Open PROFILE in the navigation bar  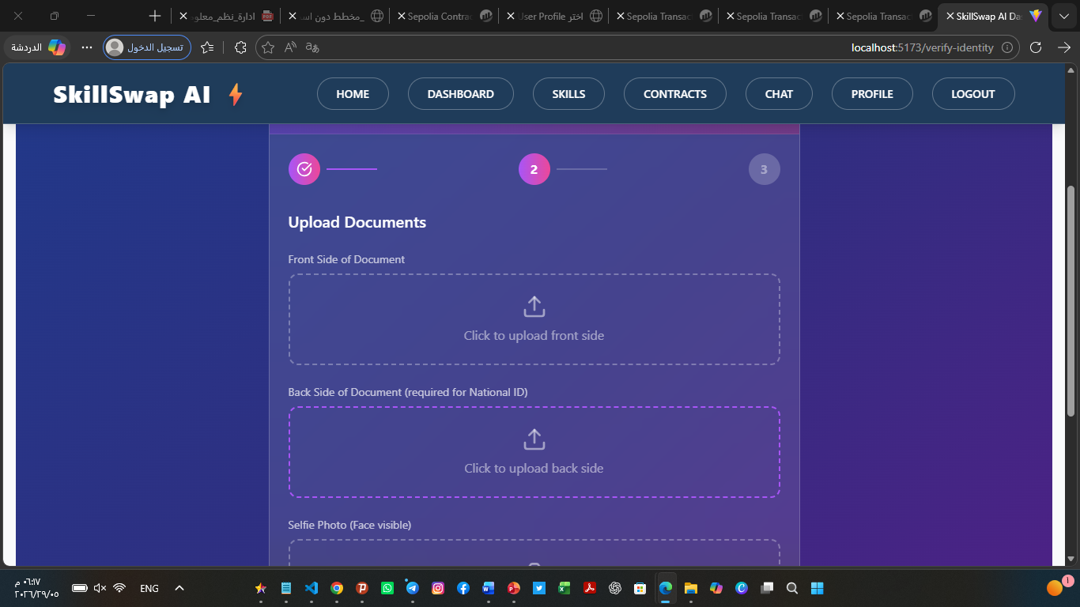pos(872,94)
